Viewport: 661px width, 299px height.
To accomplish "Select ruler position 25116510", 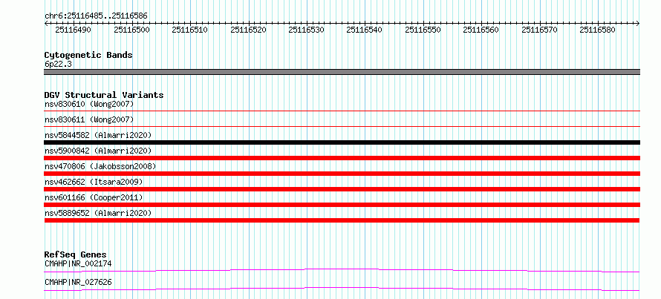I will (x=190, y=30).
